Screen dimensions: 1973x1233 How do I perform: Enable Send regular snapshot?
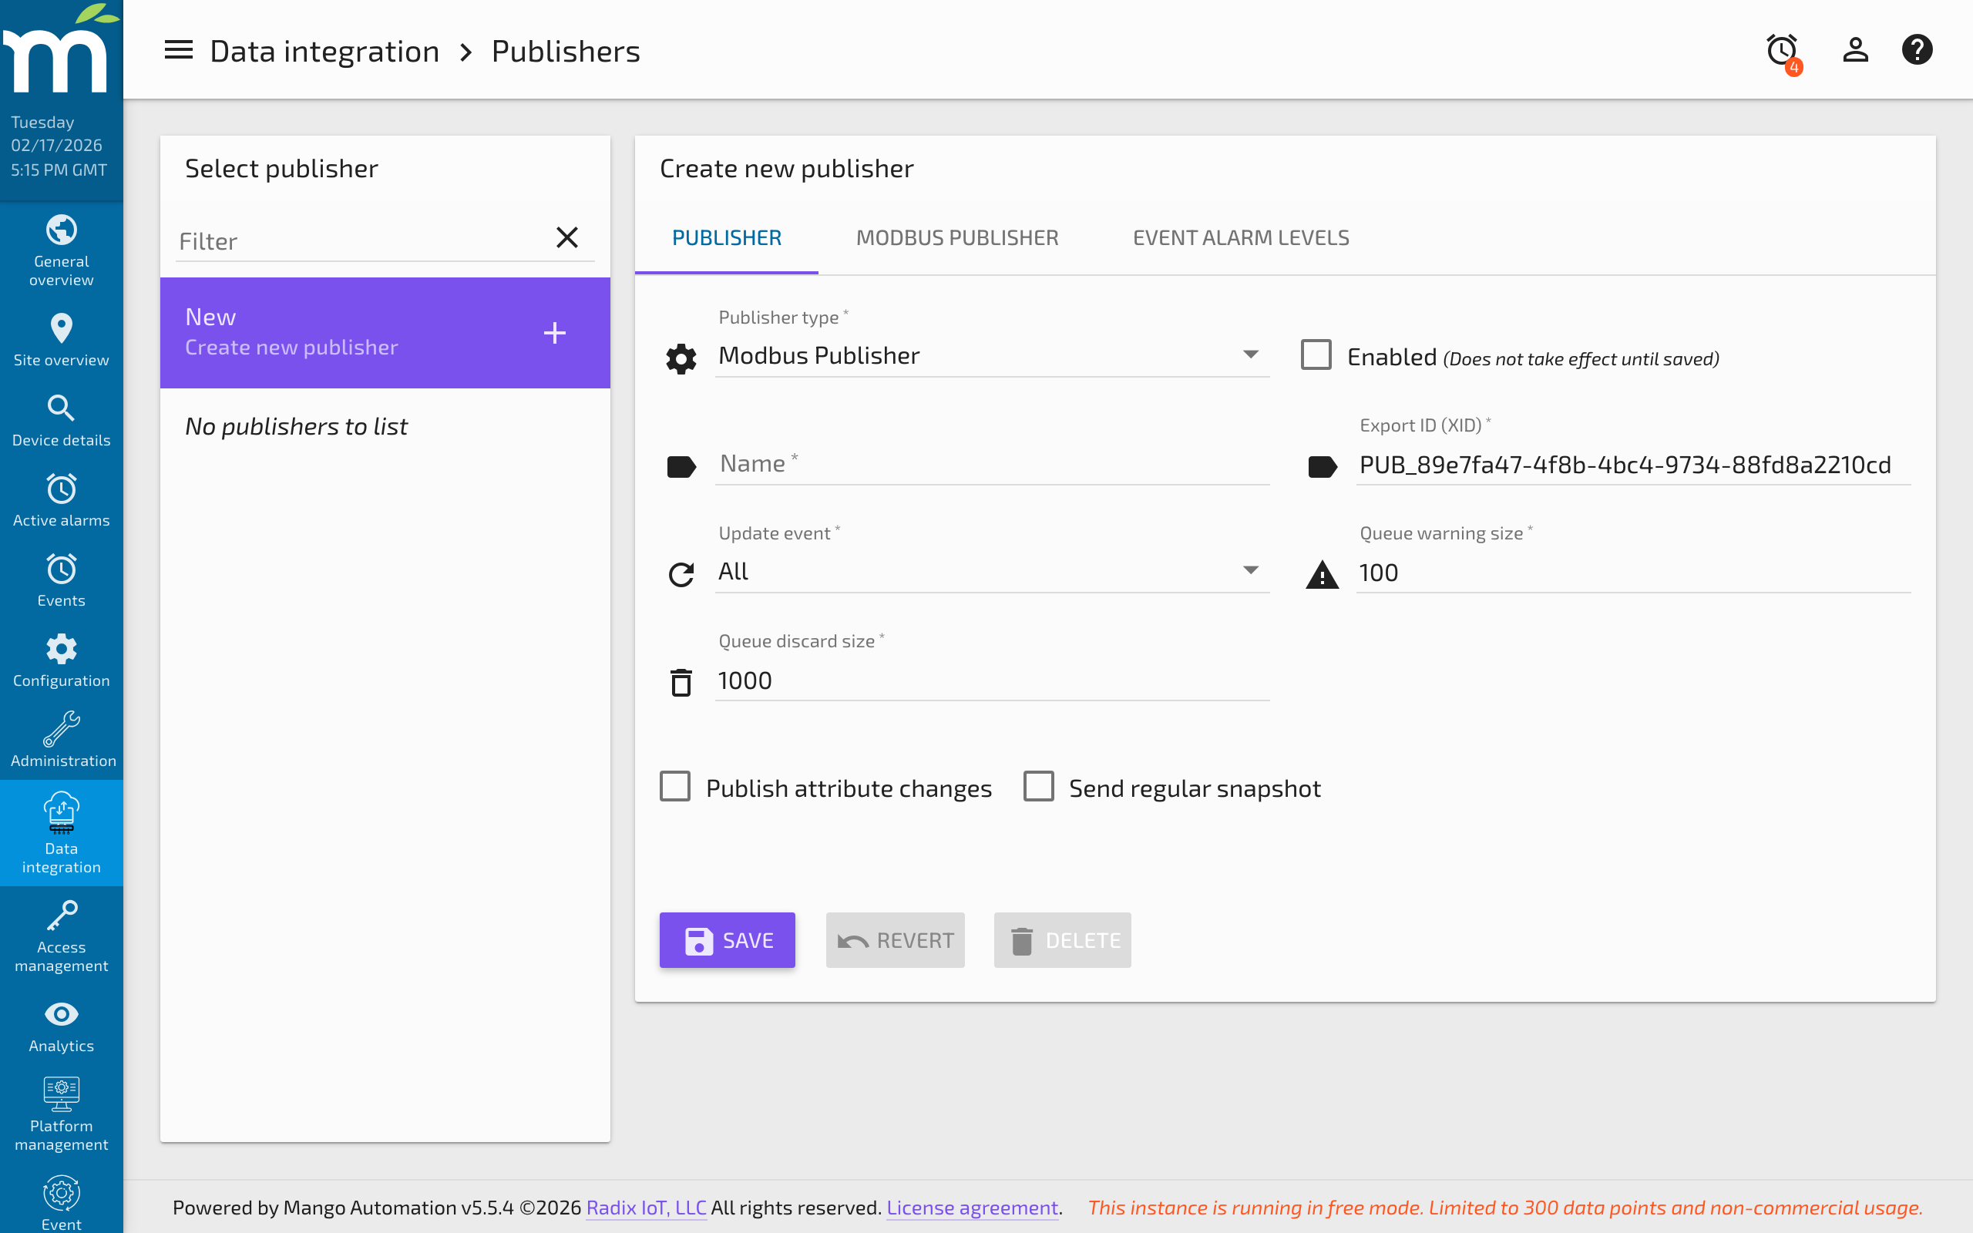pyautogui.click(x=1039, y=786)
